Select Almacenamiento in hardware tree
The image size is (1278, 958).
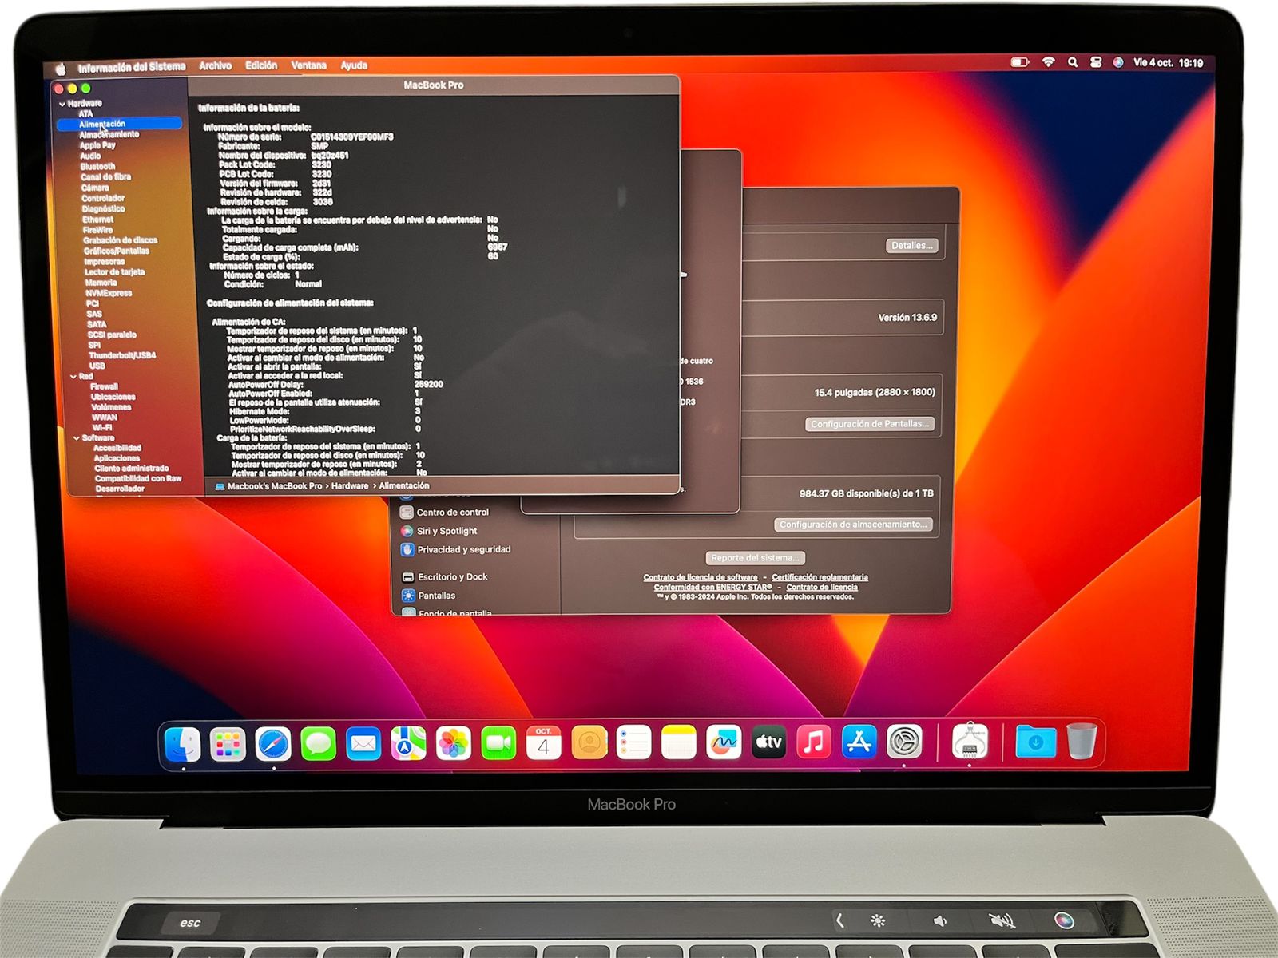click(109, 135)
